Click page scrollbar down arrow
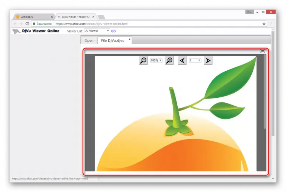Screen dimensions: 286x192 point(273,179)
